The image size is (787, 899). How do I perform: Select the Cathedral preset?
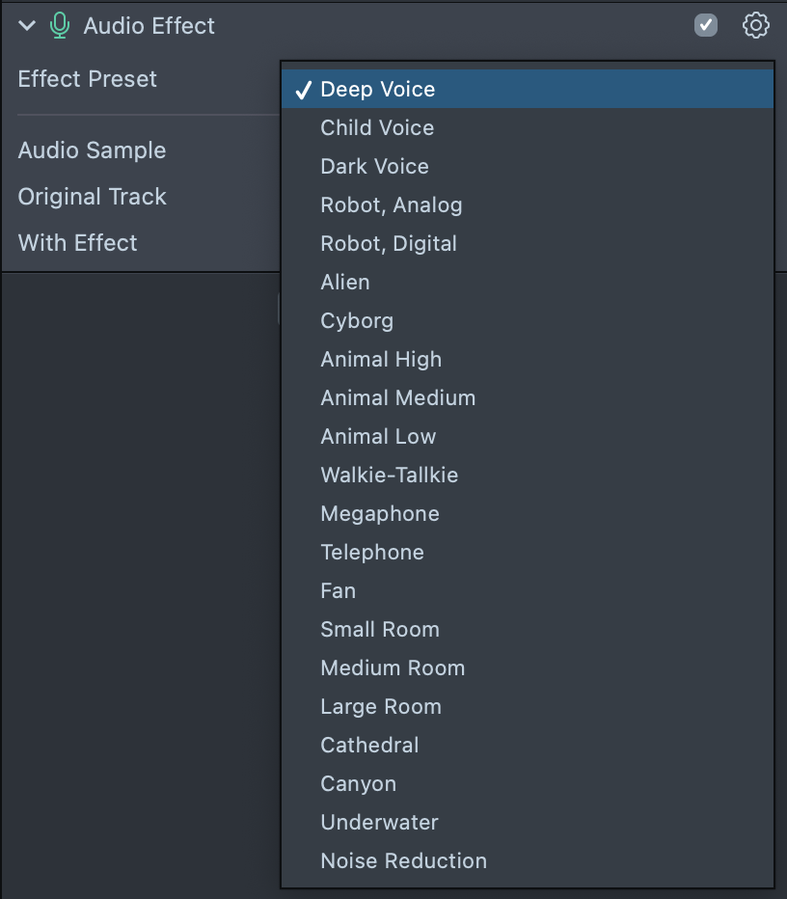pyautogui.click(x=369, y=746)
